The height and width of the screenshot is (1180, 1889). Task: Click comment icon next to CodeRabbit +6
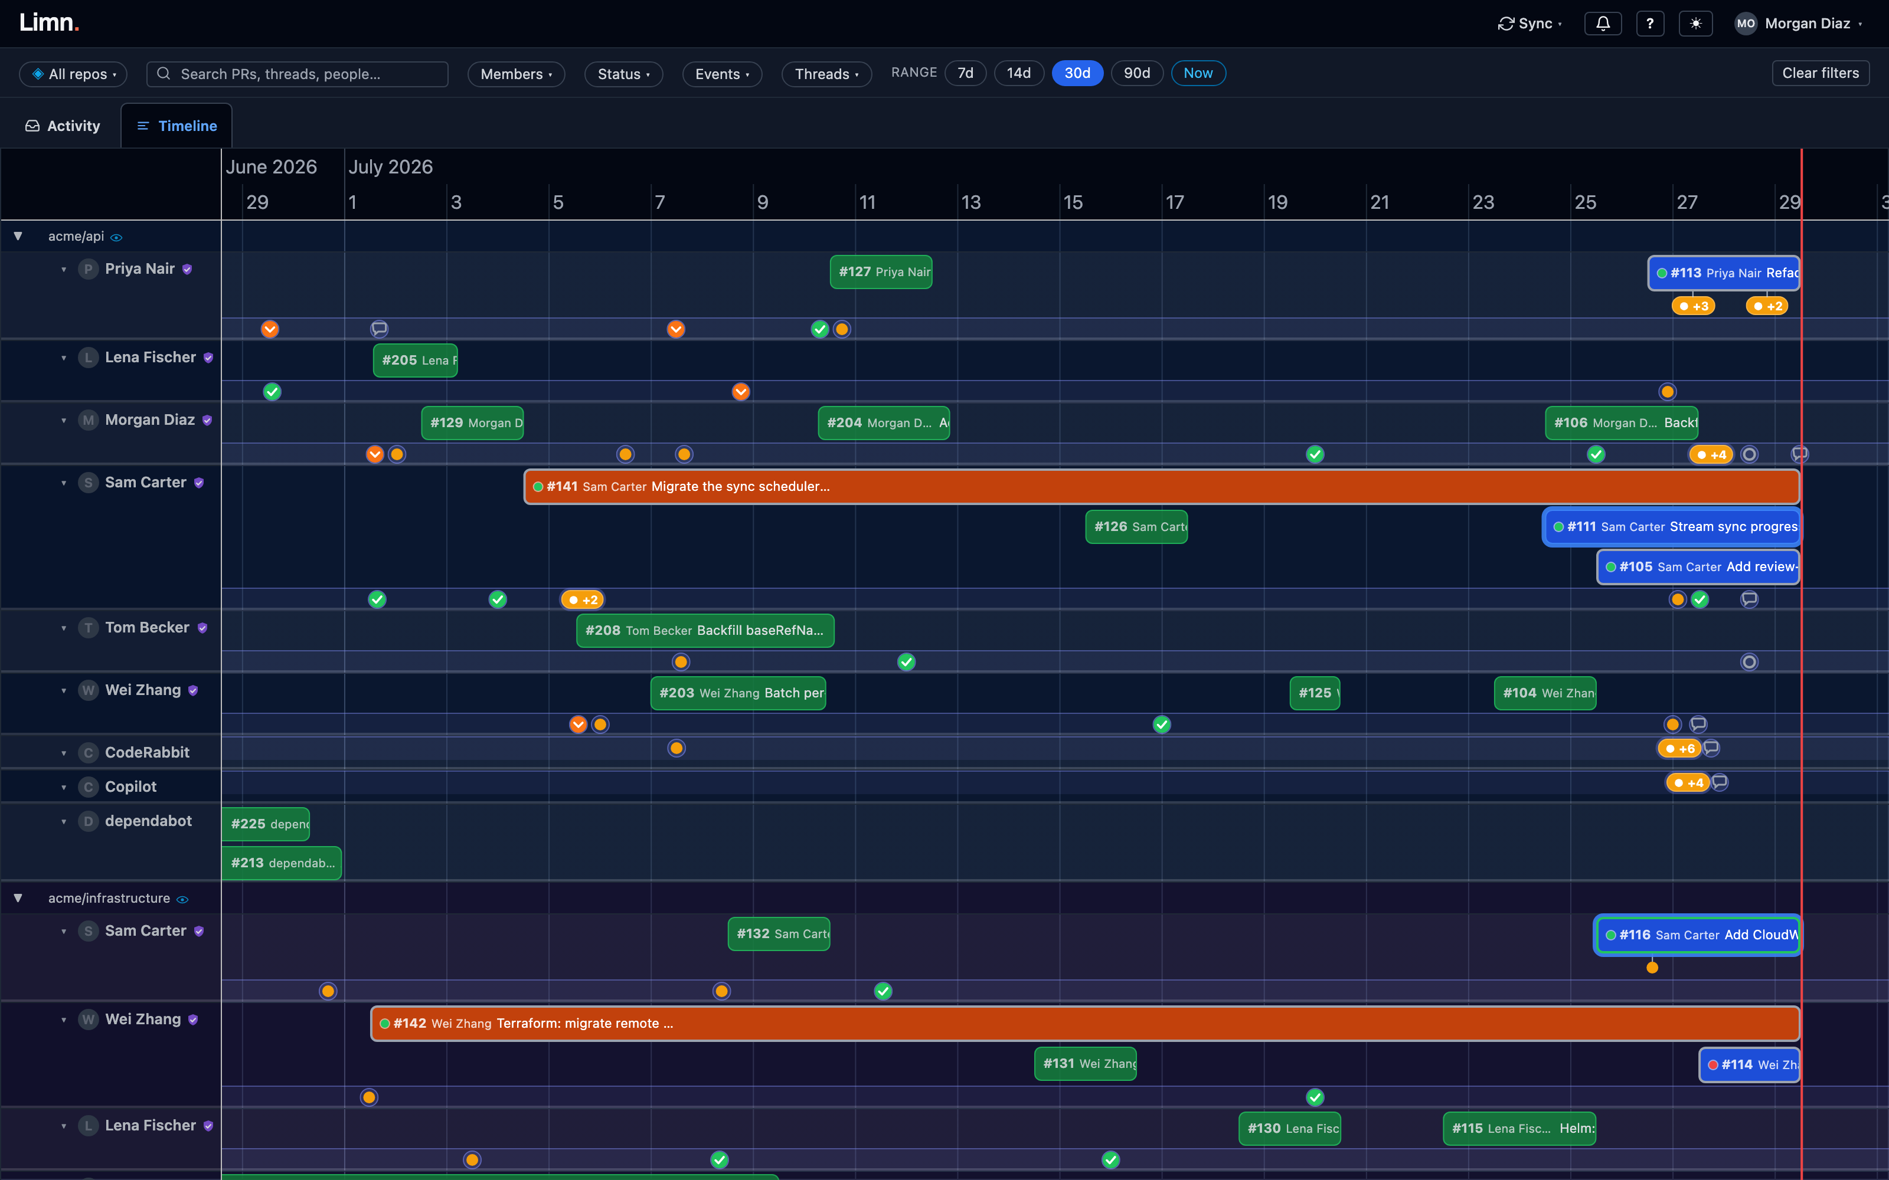point(1711,748)
